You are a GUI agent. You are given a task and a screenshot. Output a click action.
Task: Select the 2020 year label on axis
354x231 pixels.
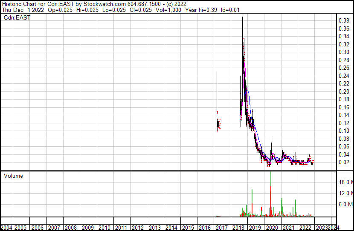(x=272, y=228)
